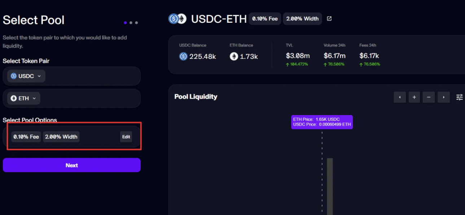Click the USDC balance coin icon
The width and height of the screenshot is (465, 215).
click(183, 56)
